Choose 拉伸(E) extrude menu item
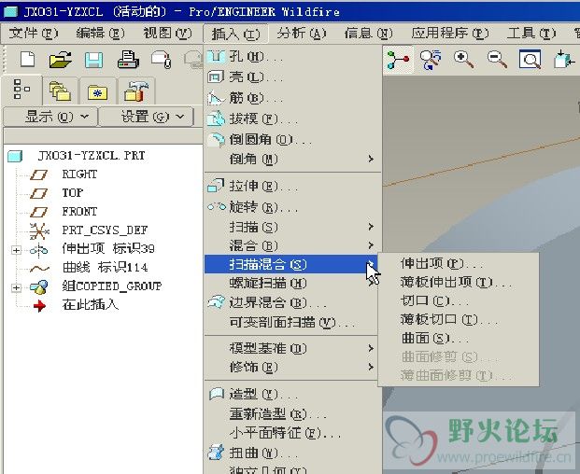The height and width of the screenshot is (474, 580). (x=292, y=186)
